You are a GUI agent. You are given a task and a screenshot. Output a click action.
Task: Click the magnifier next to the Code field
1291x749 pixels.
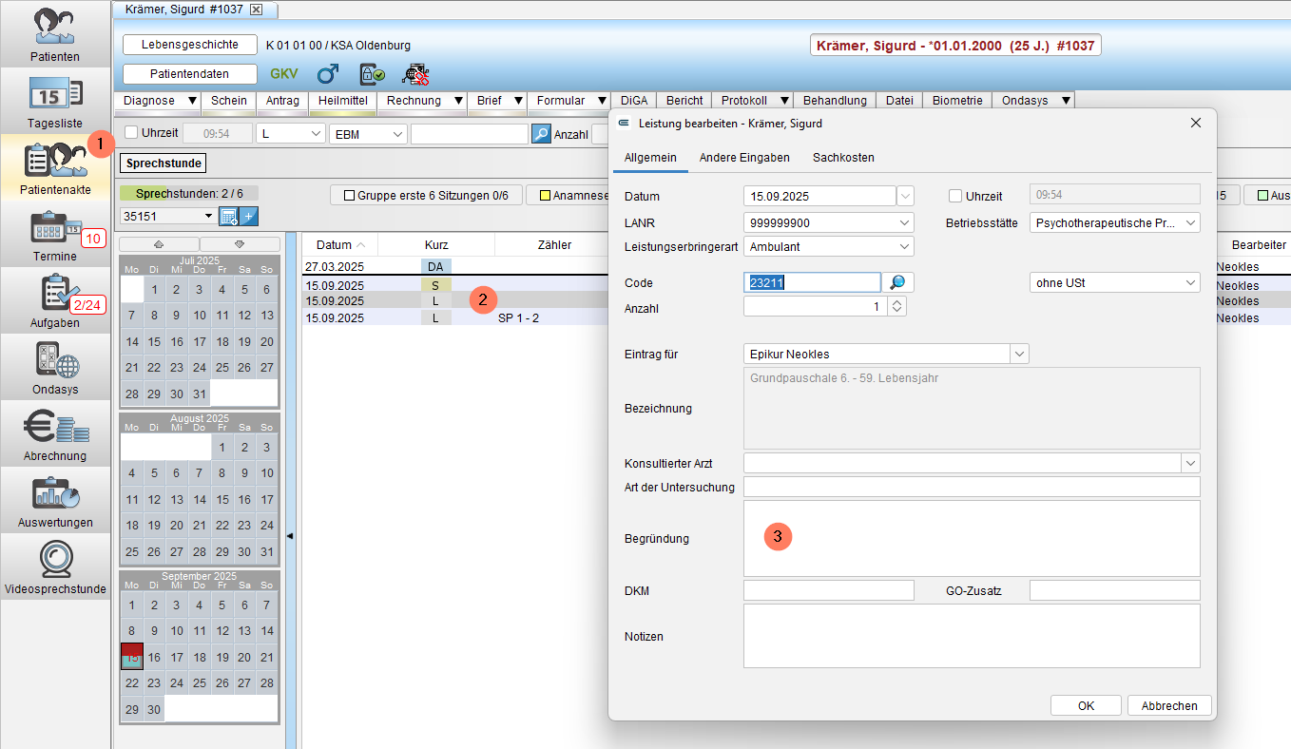pyautogui.click(x=897, y=282)
